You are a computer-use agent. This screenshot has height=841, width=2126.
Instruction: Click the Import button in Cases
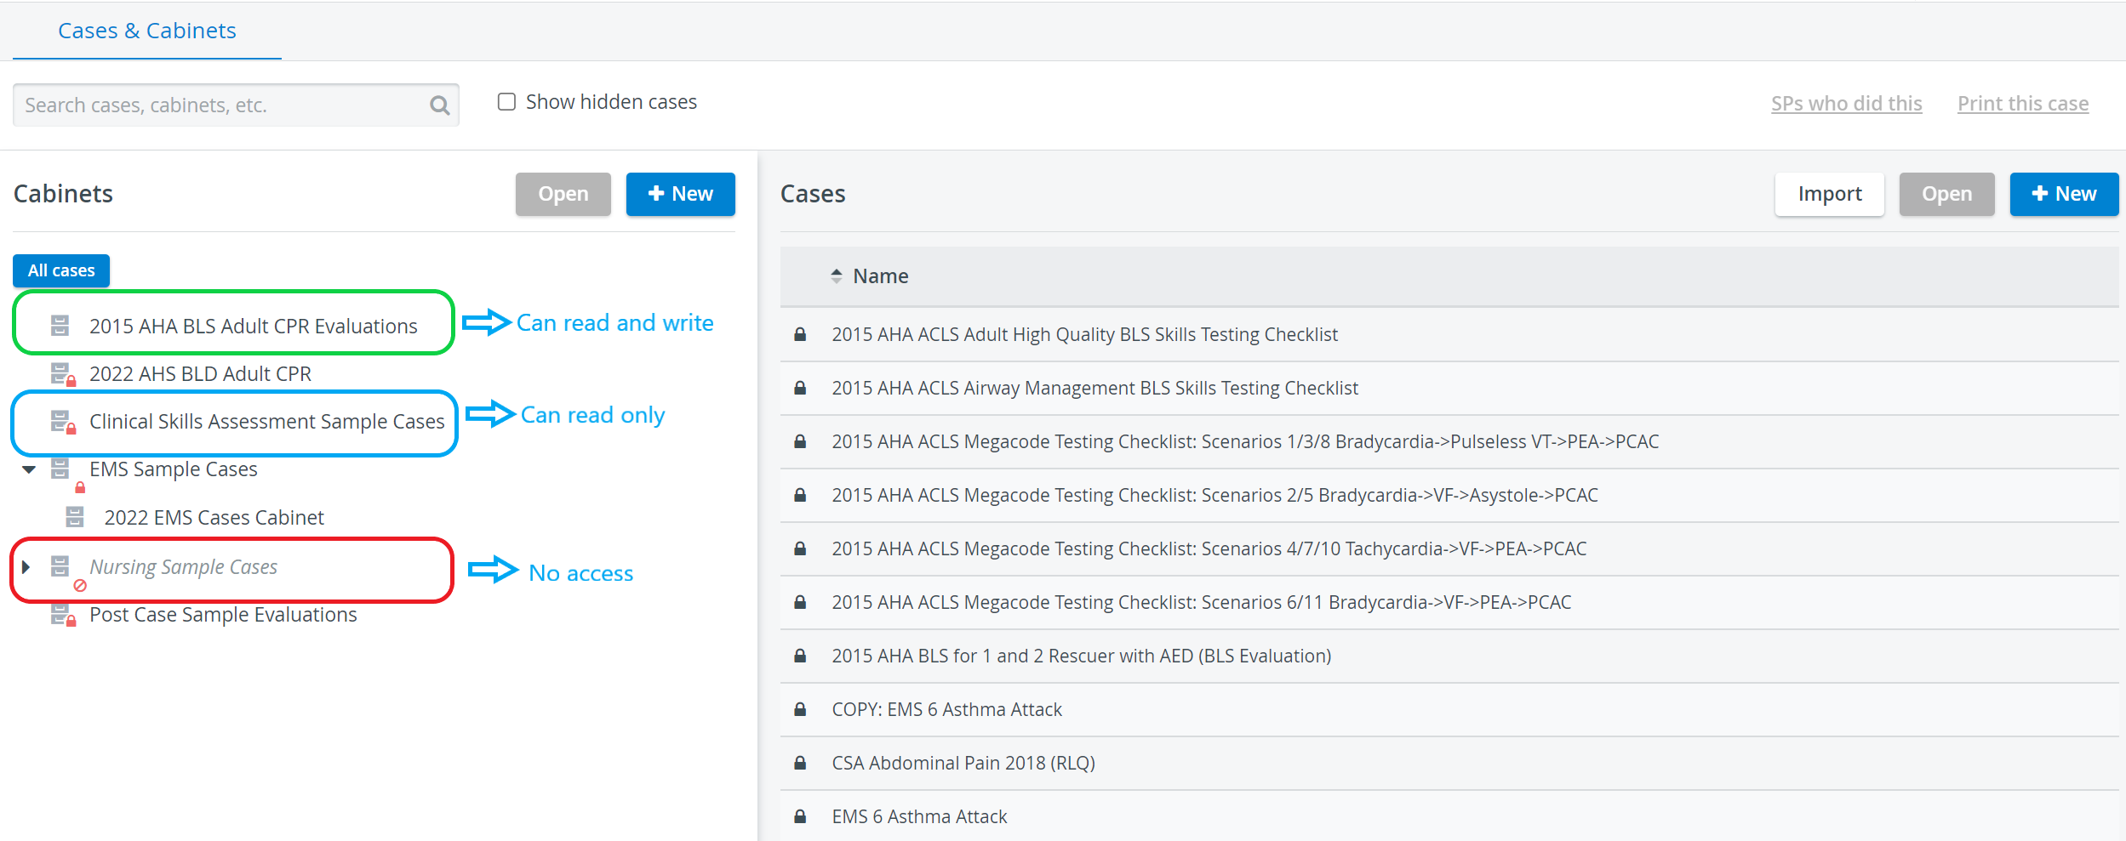1830,194
